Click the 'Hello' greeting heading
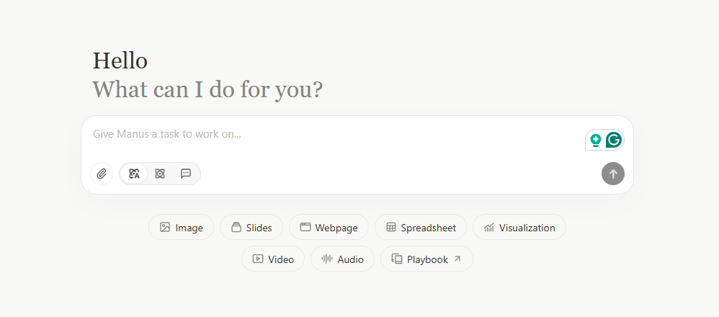This screenshot has height=317, width=719. pyautogui.click(x=120, y=61)
